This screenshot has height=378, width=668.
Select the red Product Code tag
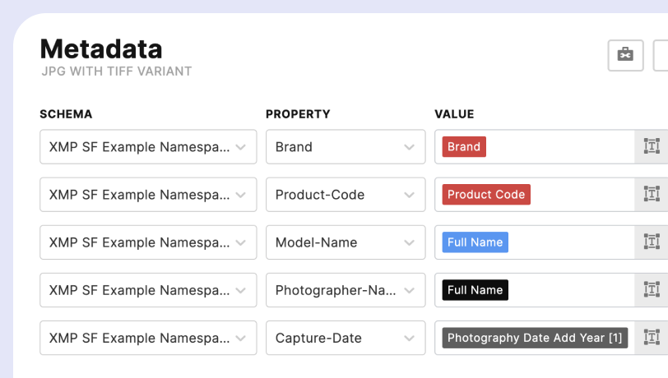(x=486, y=195)
